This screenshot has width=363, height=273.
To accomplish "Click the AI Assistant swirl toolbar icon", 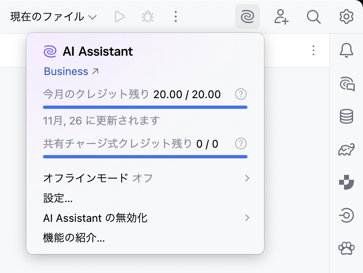I will (247, 16).
